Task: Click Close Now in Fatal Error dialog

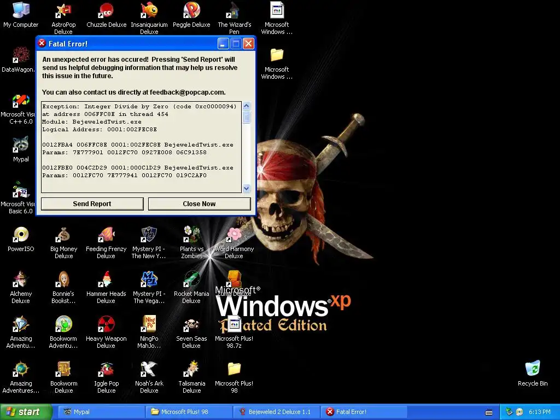Action: coord(199,204)
